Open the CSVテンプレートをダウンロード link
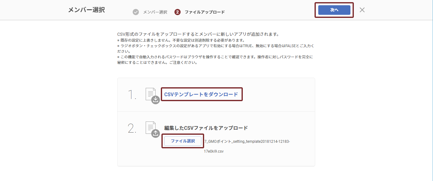This screenshot has width=433, height=181. pyautogui.click(x=201, y=94)
